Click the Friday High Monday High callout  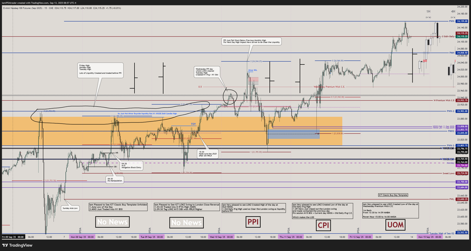100,70
